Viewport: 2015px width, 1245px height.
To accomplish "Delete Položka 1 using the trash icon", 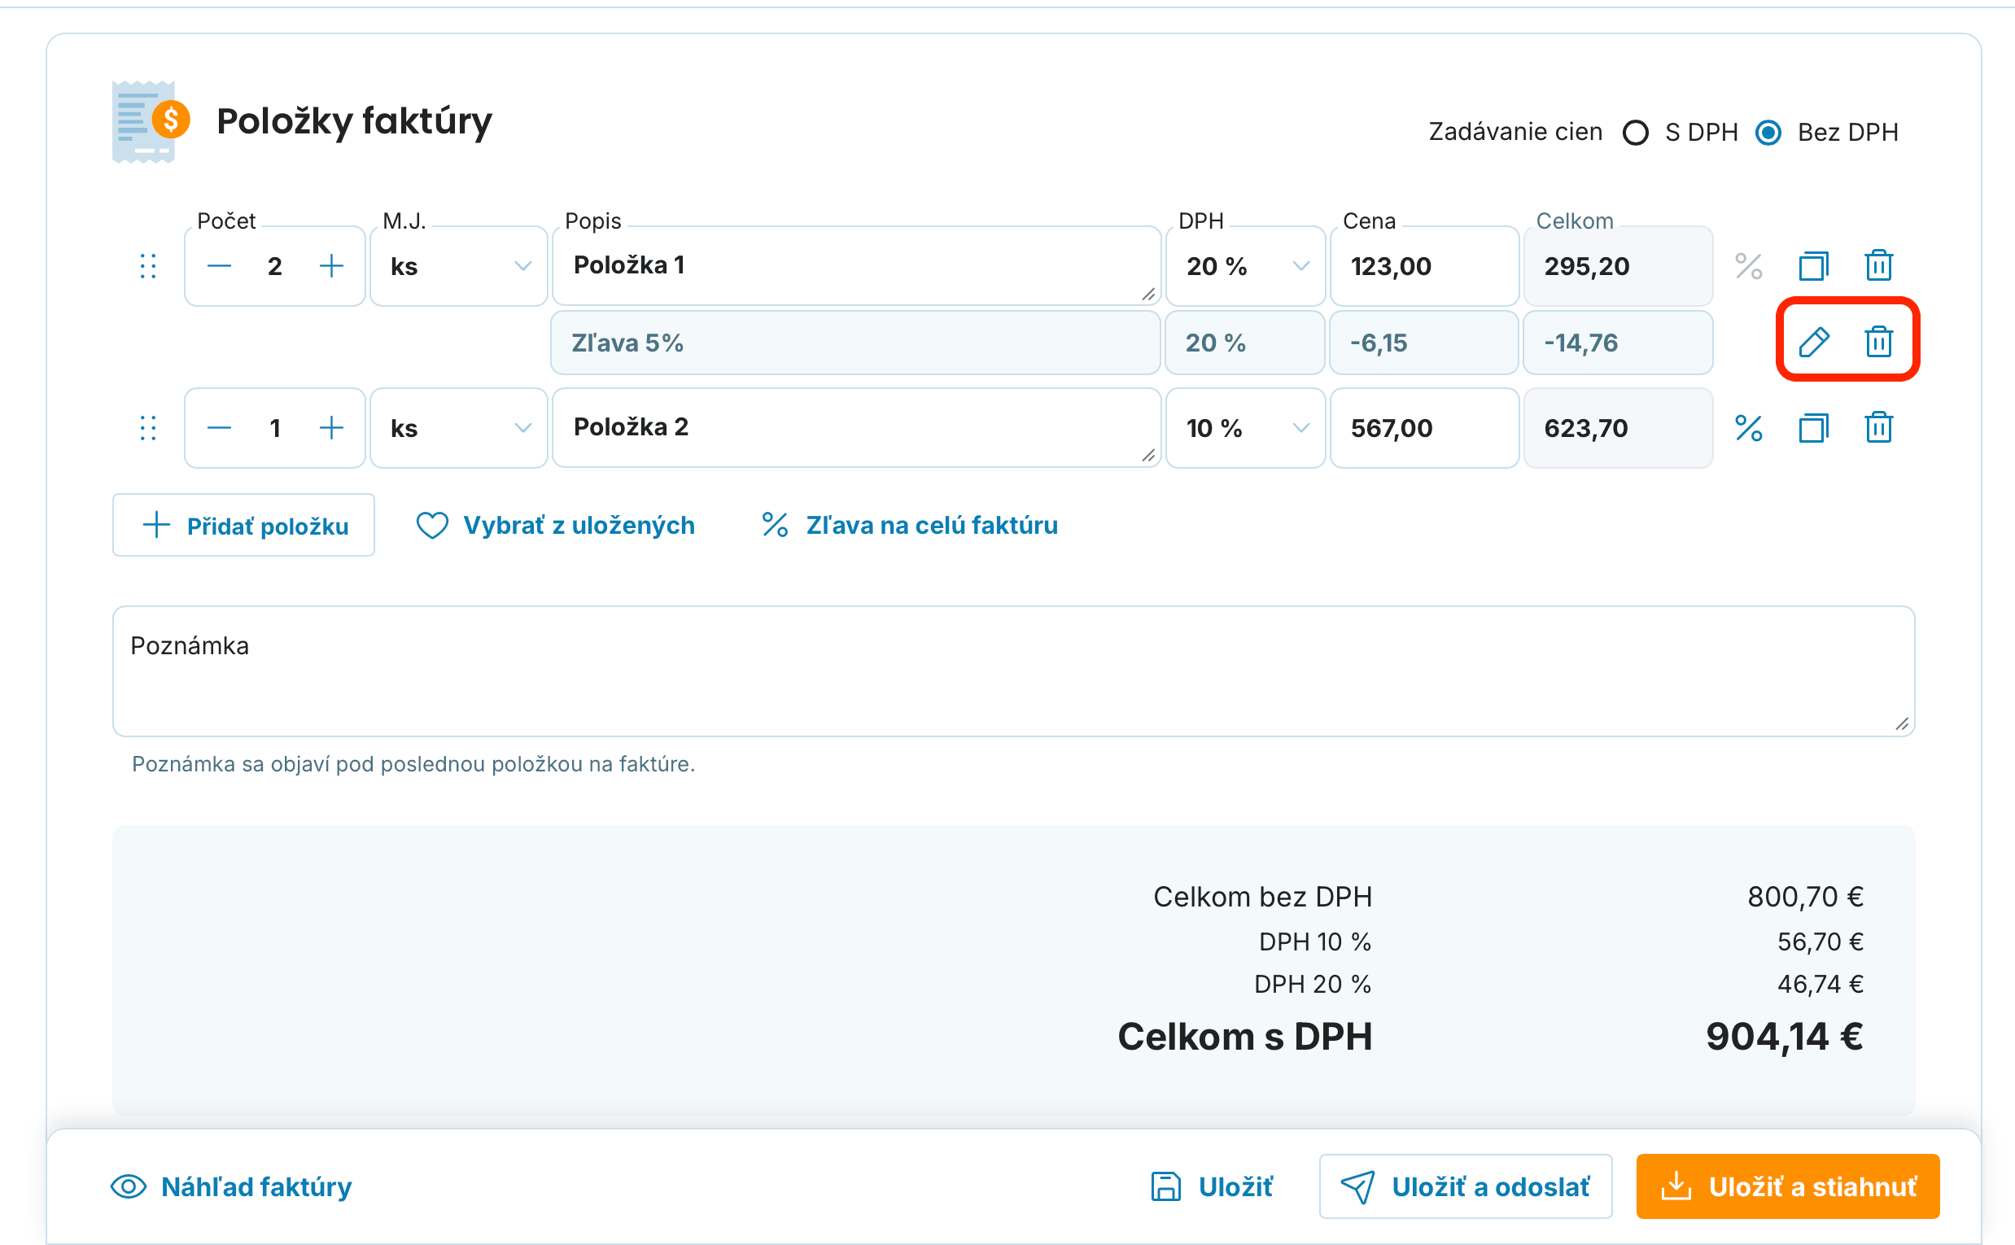I will click(1878, 265).
